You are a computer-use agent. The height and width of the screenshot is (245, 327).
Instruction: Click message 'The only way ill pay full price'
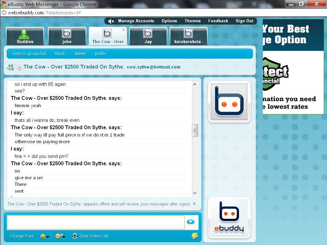point(69,135)
